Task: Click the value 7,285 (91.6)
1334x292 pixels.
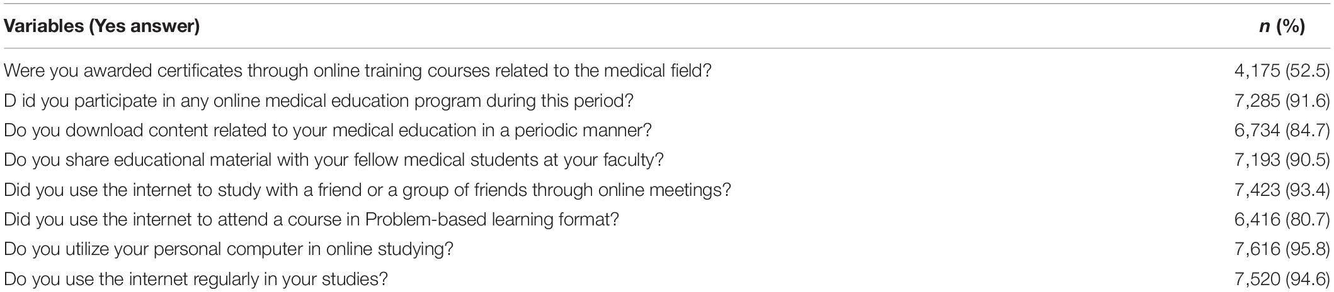Action: (1282, 100)
